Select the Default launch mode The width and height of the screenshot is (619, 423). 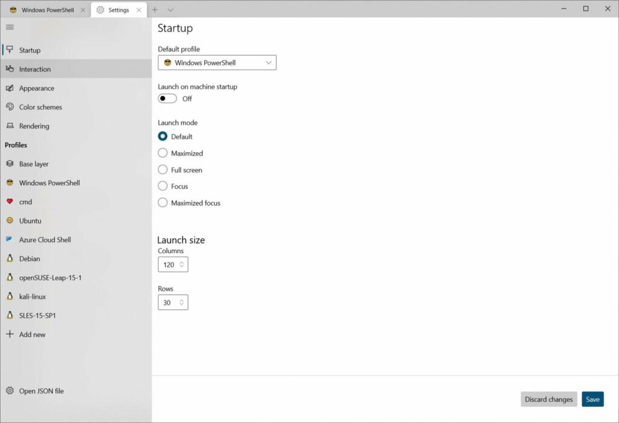[163, 136]
